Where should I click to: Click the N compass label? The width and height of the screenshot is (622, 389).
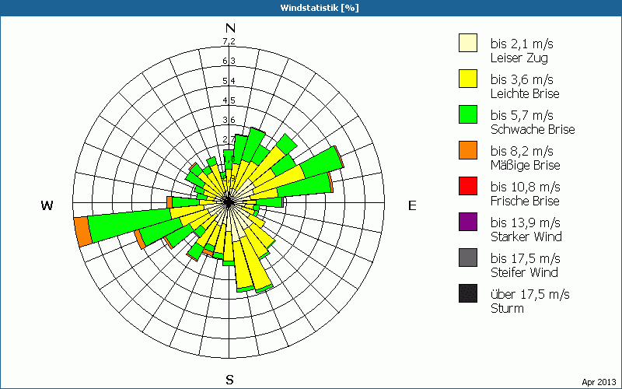pyautogui.click(x=230, y=28)
